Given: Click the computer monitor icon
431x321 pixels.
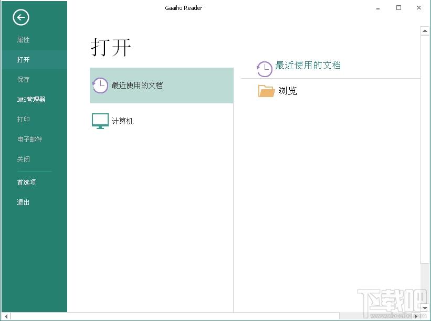Looking at the screenshot, I should click(100, 121).
